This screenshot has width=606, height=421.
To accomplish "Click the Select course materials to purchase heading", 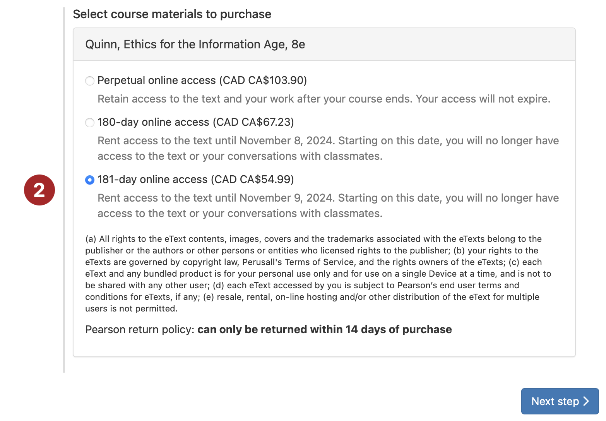I will (x=172, y=14).
